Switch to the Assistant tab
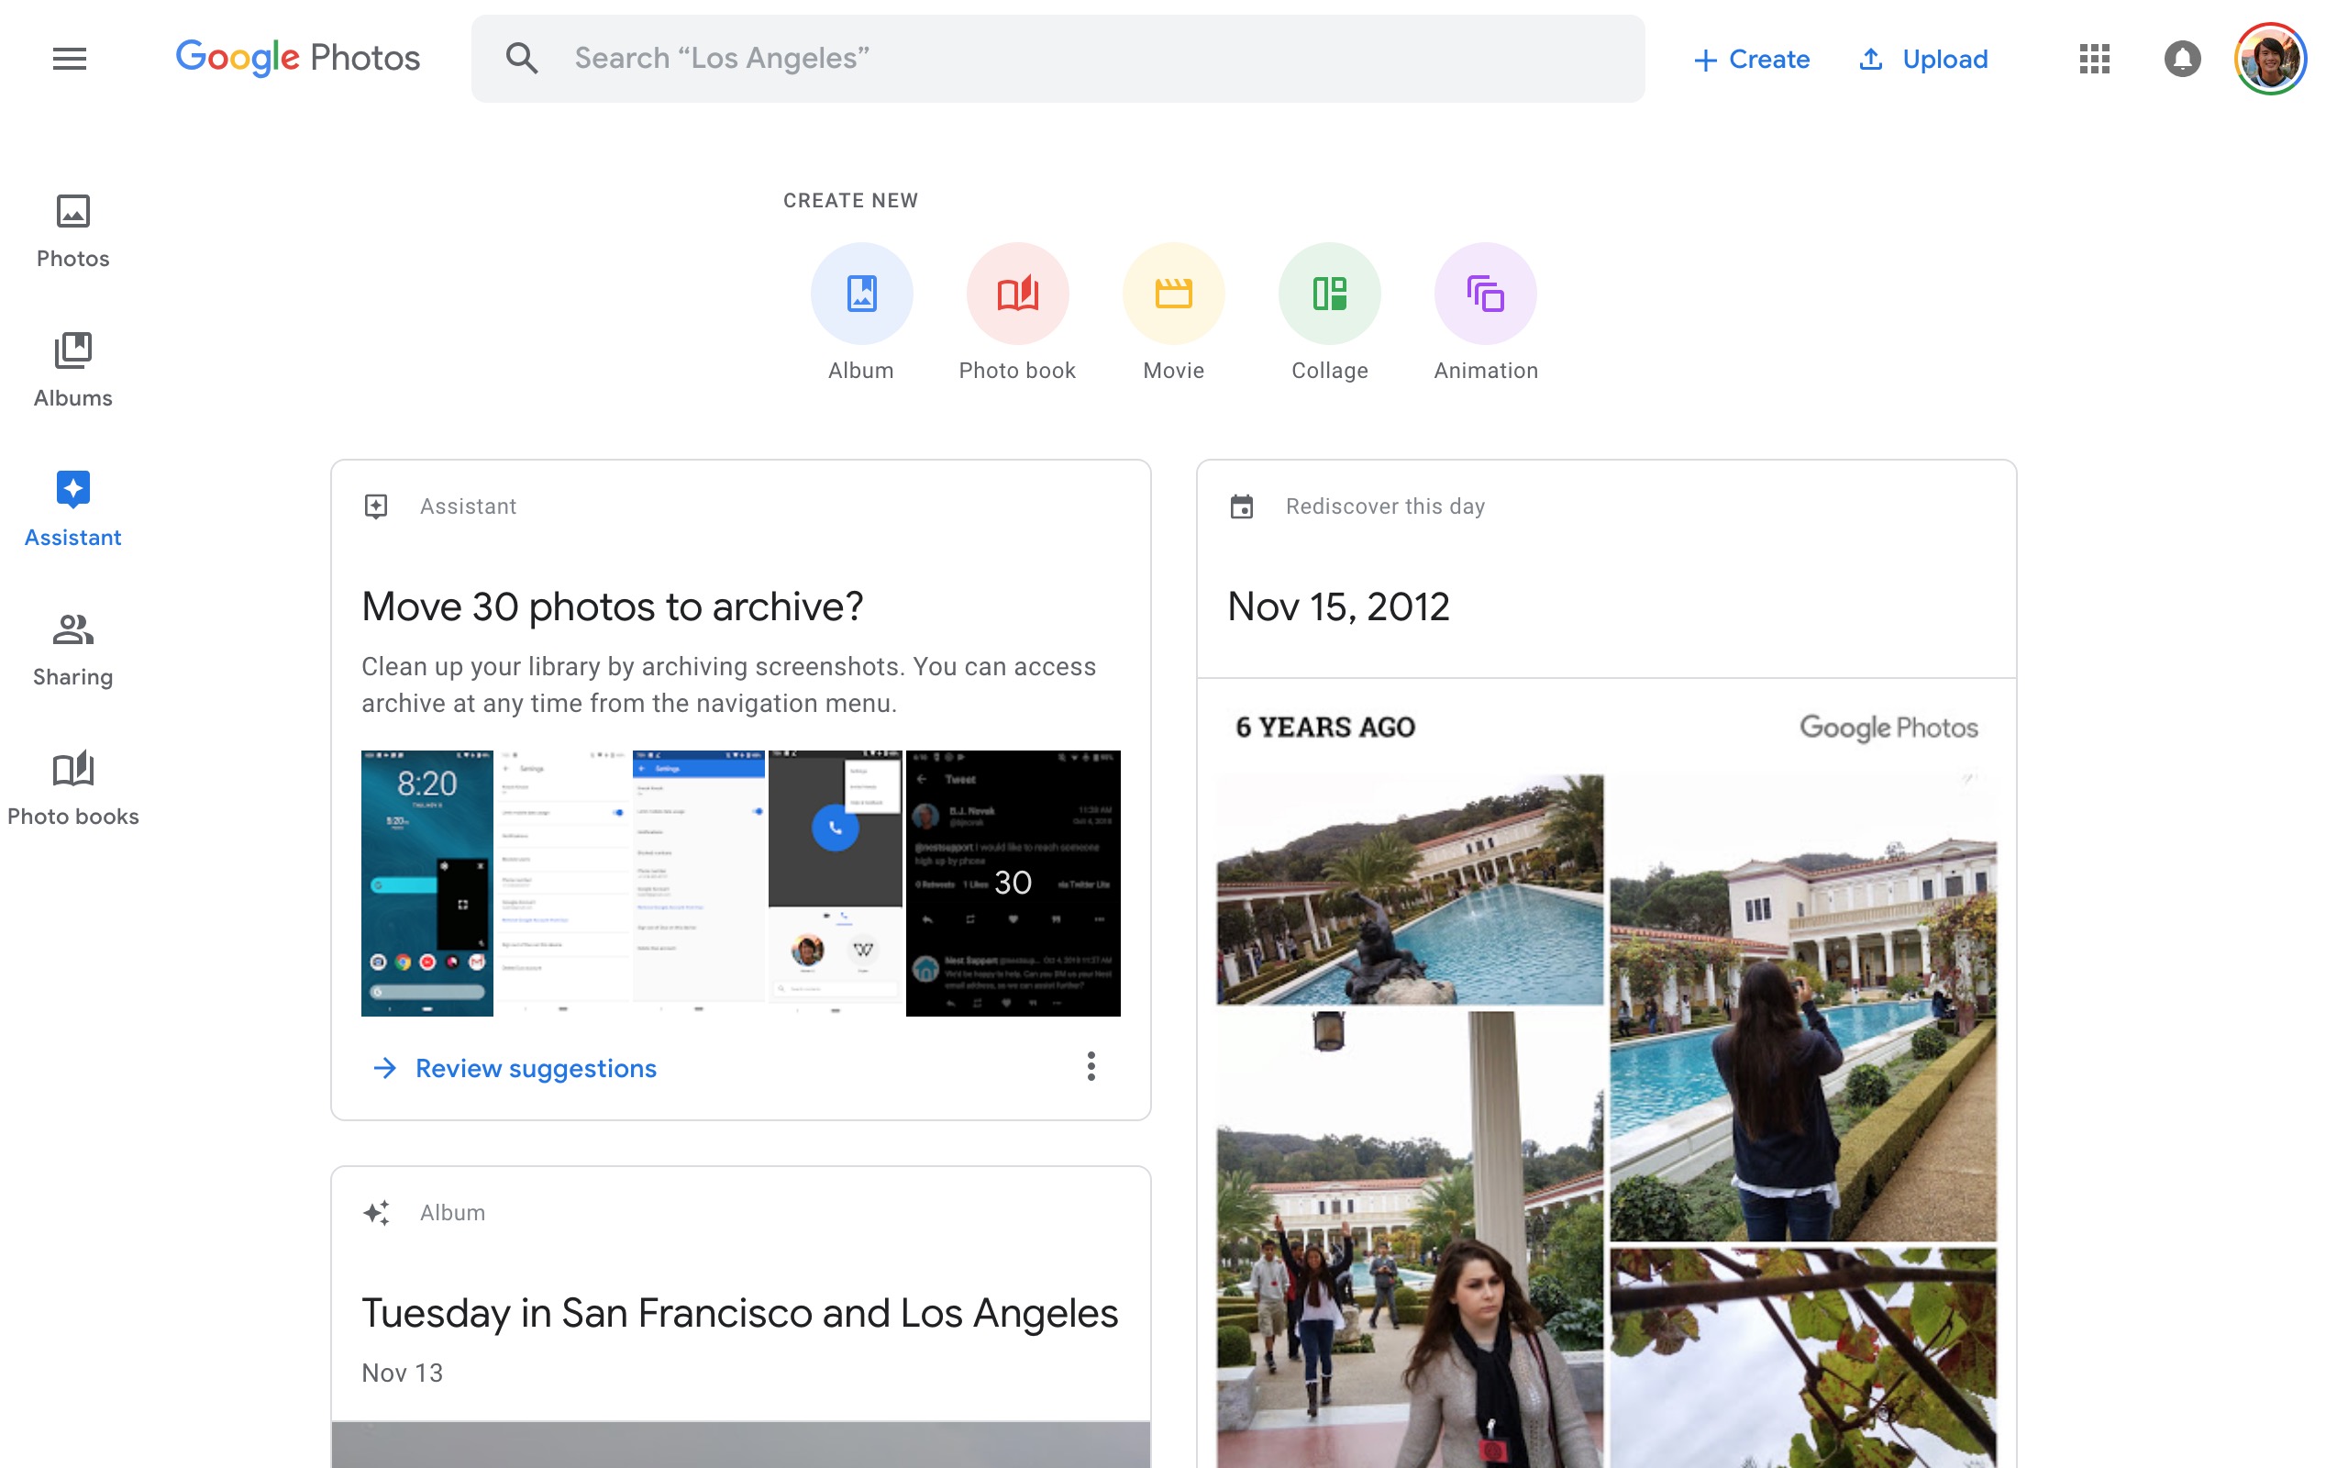 72,506
